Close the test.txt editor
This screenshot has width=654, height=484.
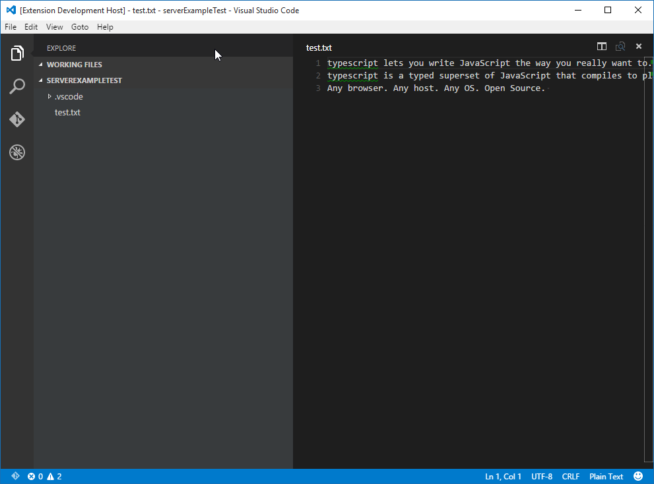coord(638,47)
